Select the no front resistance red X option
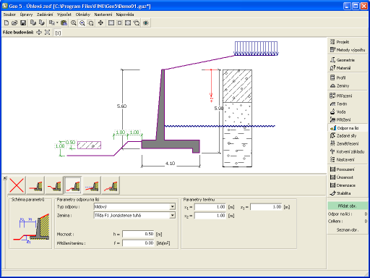Screen dimensions: 370x278 (x=17, y=185)
